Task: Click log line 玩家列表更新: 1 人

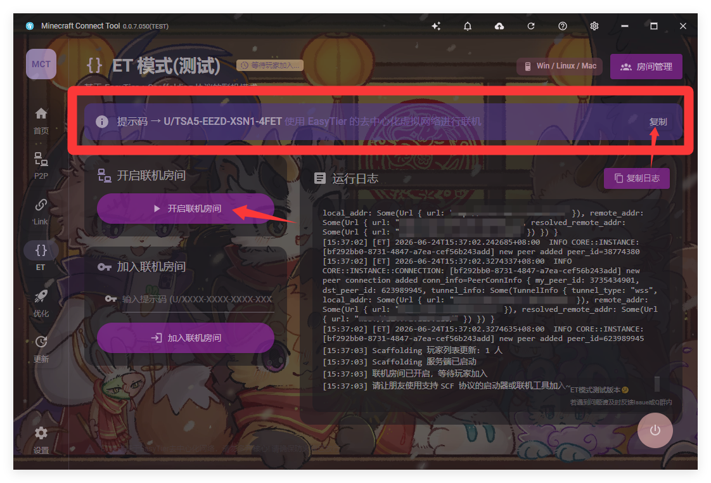Action: (413, 350)
